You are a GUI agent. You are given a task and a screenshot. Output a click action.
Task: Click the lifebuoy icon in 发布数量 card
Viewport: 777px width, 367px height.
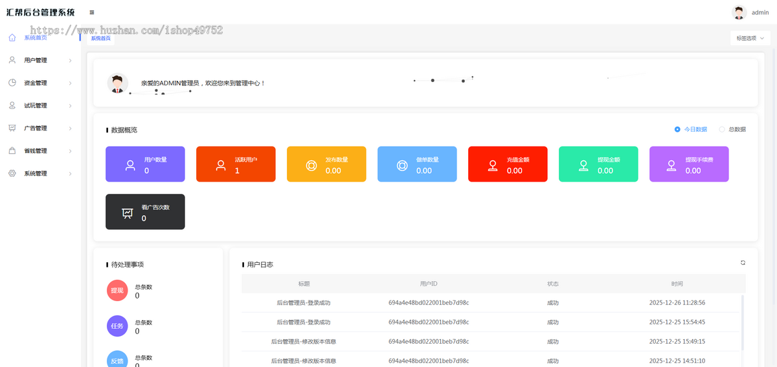tap(311, 165)
